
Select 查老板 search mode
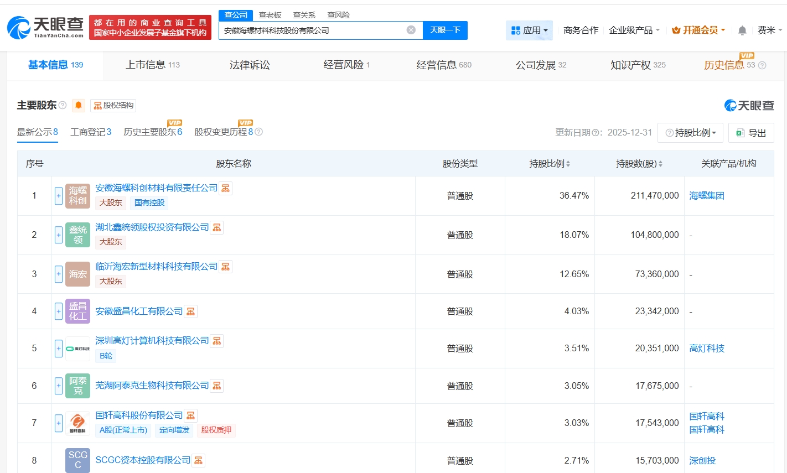(x=270, y=15)
